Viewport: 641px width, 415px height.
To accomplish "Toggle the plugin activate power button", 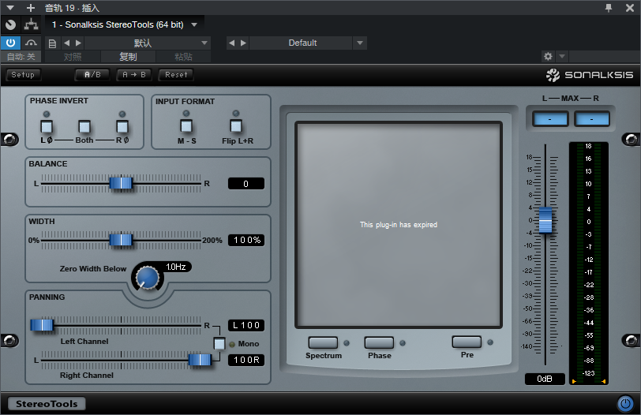I will [10, 43].
